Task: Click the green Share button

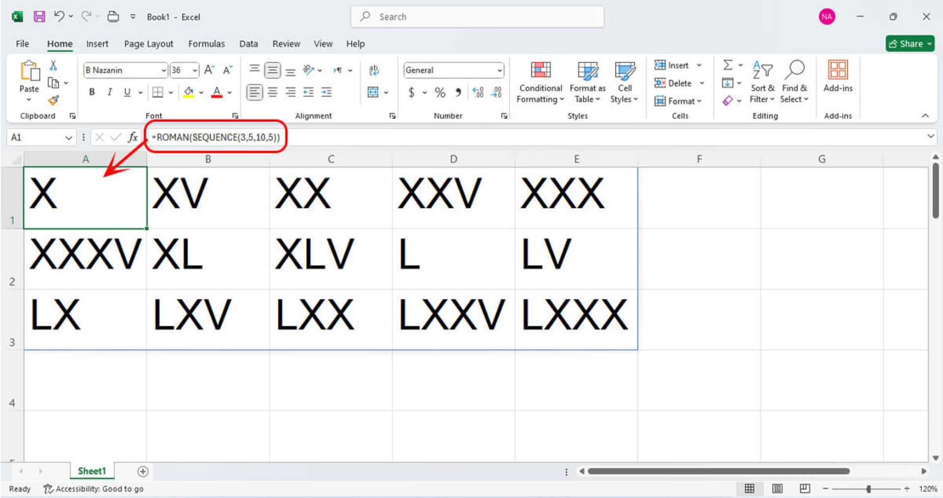Action: coord(910,44)
